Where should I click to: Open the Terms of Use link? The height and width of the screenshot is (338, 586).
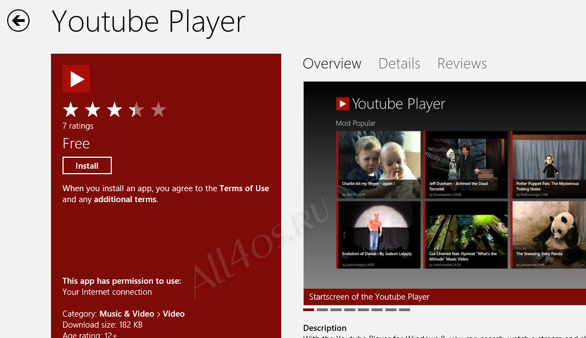point(244,188)
